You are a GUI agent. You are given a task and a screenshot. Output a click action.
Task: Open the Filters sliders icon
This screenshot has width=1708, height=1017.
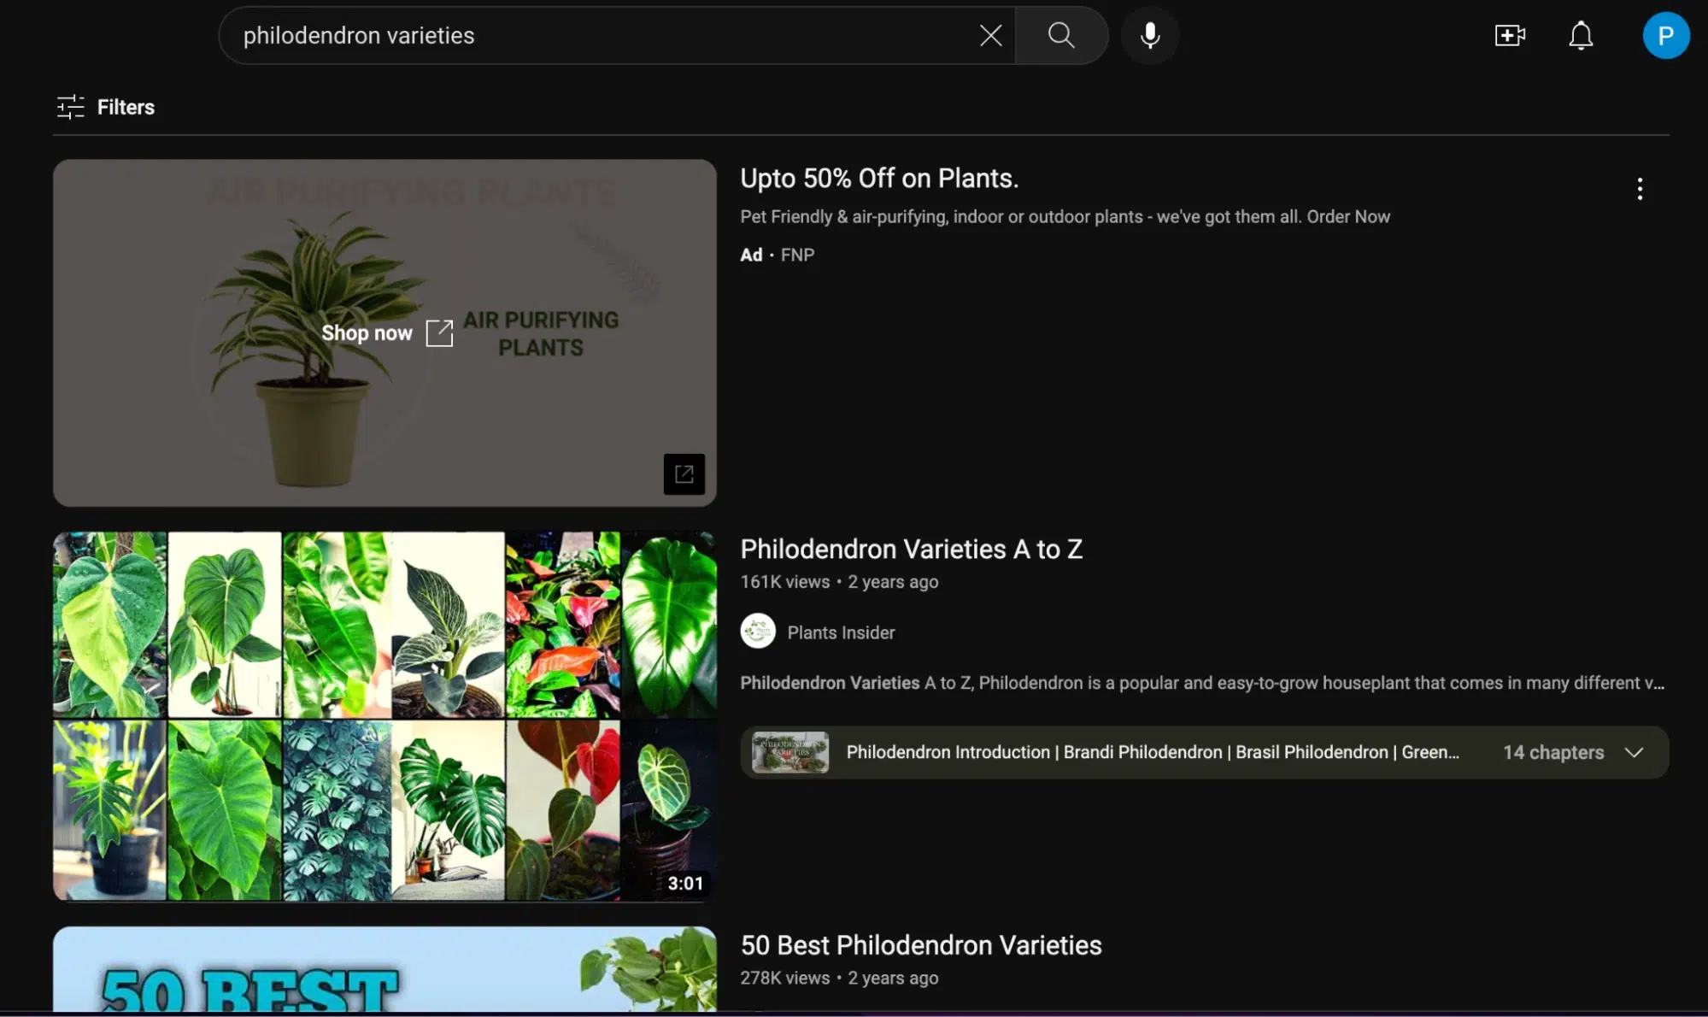pos(71,107)
